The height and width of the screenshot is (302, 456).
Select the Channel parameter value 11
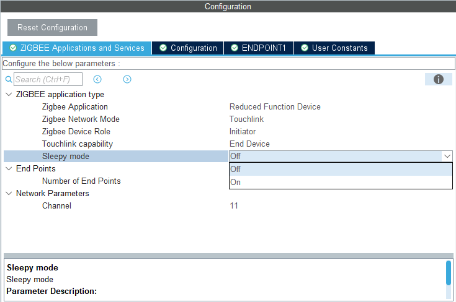click(234, 206)
